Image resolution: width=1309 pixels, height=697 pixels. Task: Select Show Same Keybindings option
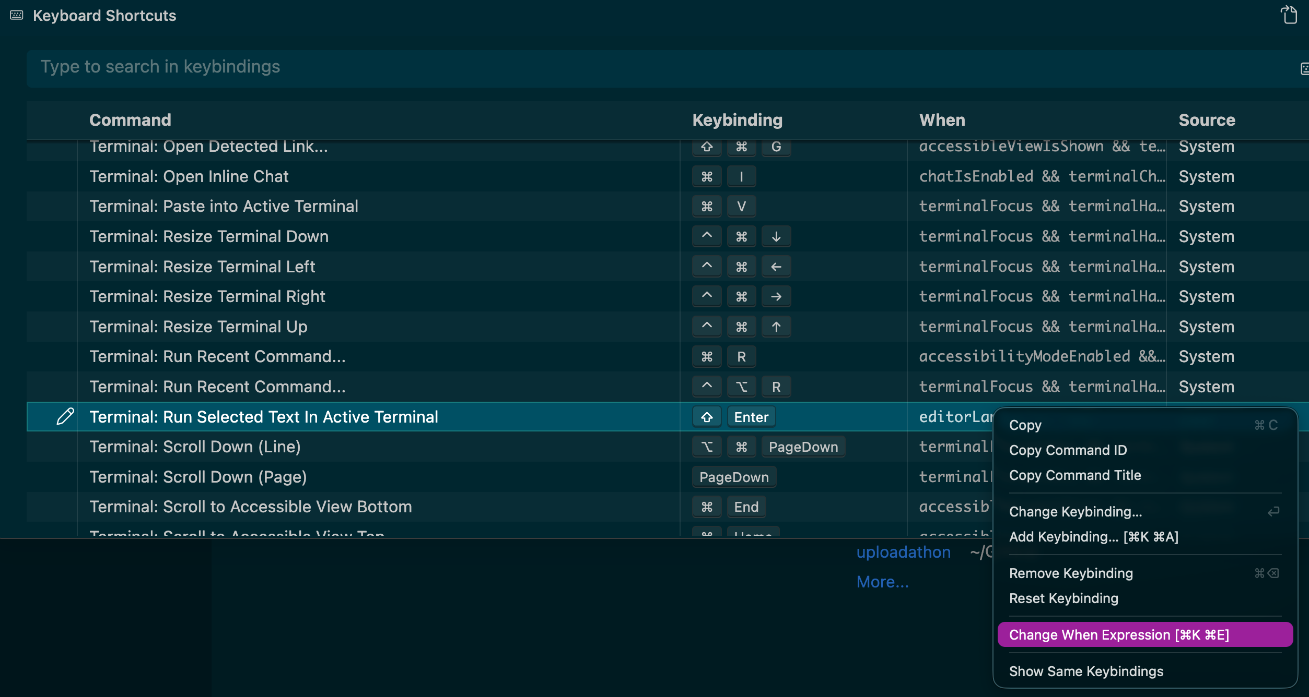(1086, 671)
